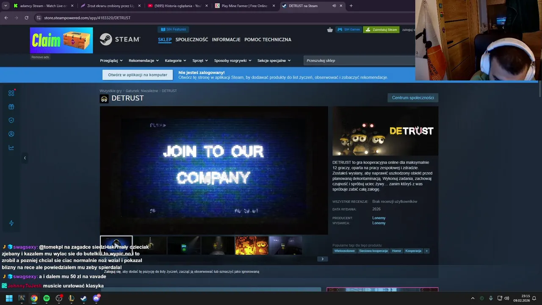Image resolution: width=542 pixels, height=305 pixels.
Task: Click the Gatunek: Niezależne breadcrumb link
Action: 142,91
